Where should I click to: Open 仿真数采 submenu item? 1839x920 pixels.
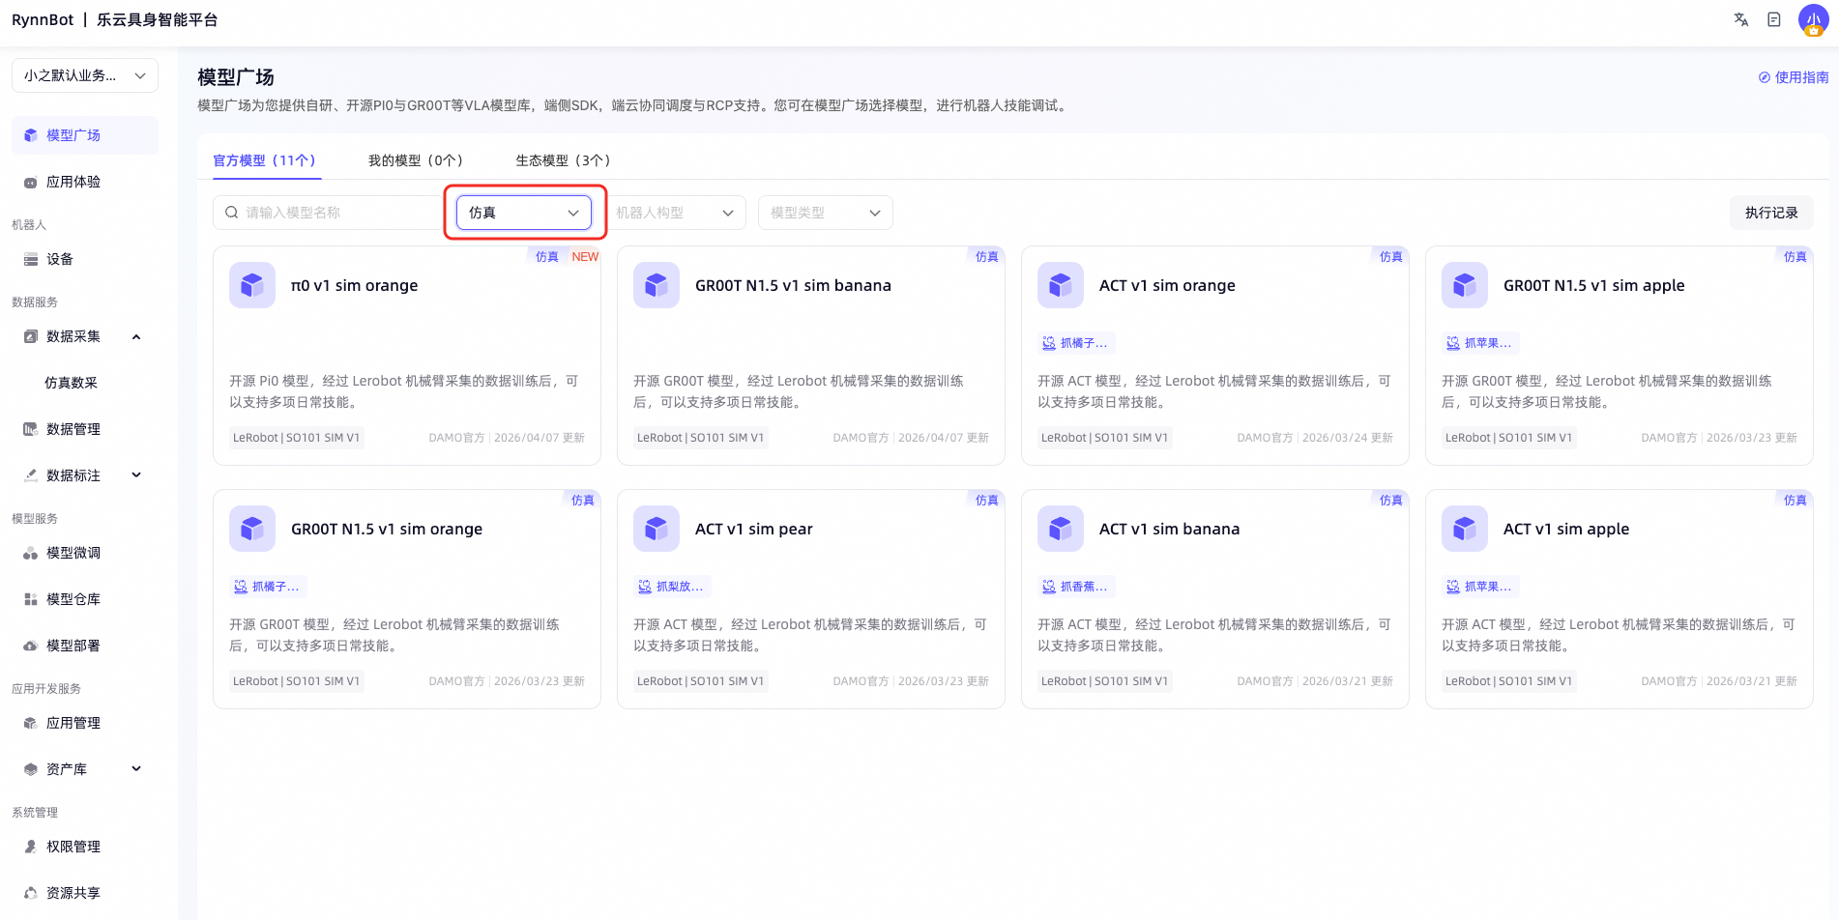[x=72, y=383]
